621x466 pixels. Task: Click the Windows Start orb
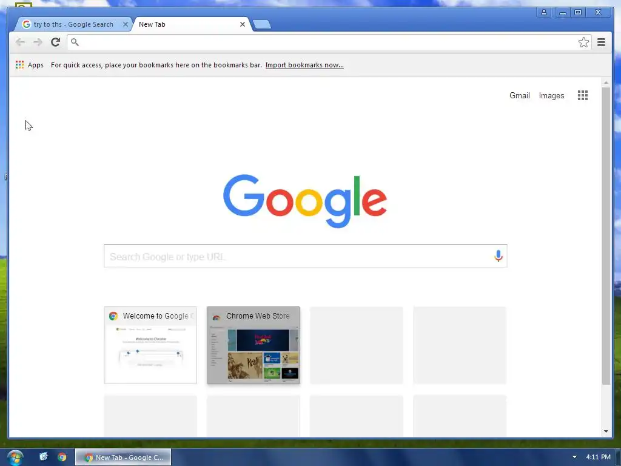(x=15, y=458)
